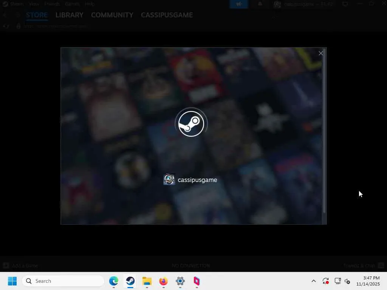
Task: Click the cassipusgame avatar in the dialog
Action: (169, 180)
